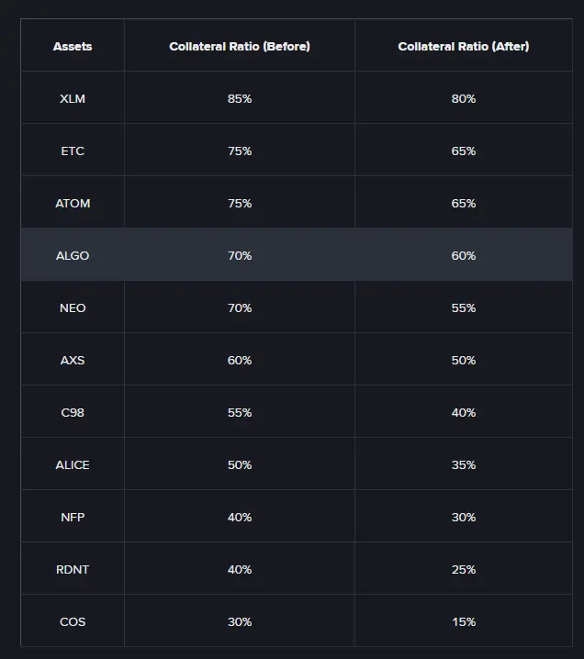Click COS's 15% after ratio
This screenshot has height=659, width=584.
click(464, 621)
